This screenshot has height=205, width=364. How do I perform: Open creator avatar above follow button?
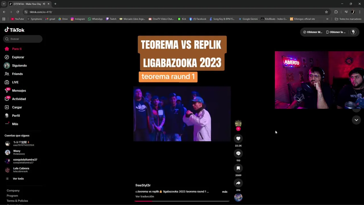238,124
